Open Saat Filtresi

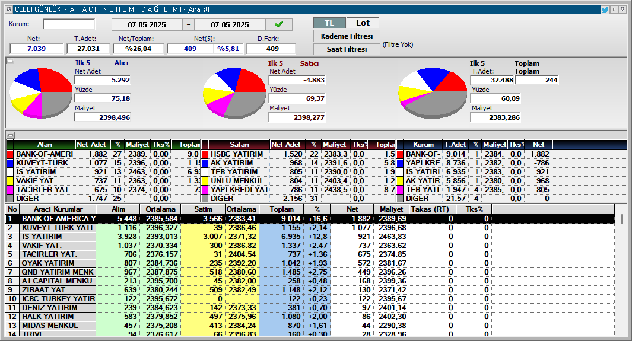point(347,49)
